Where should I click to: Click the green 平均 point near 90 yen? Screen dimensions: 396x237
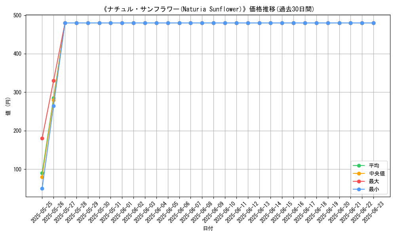[42, 173]
